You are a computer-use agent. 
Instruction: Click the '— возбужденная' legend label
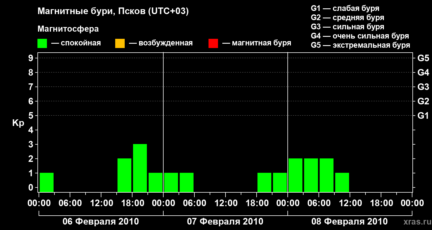coord(161,43)
